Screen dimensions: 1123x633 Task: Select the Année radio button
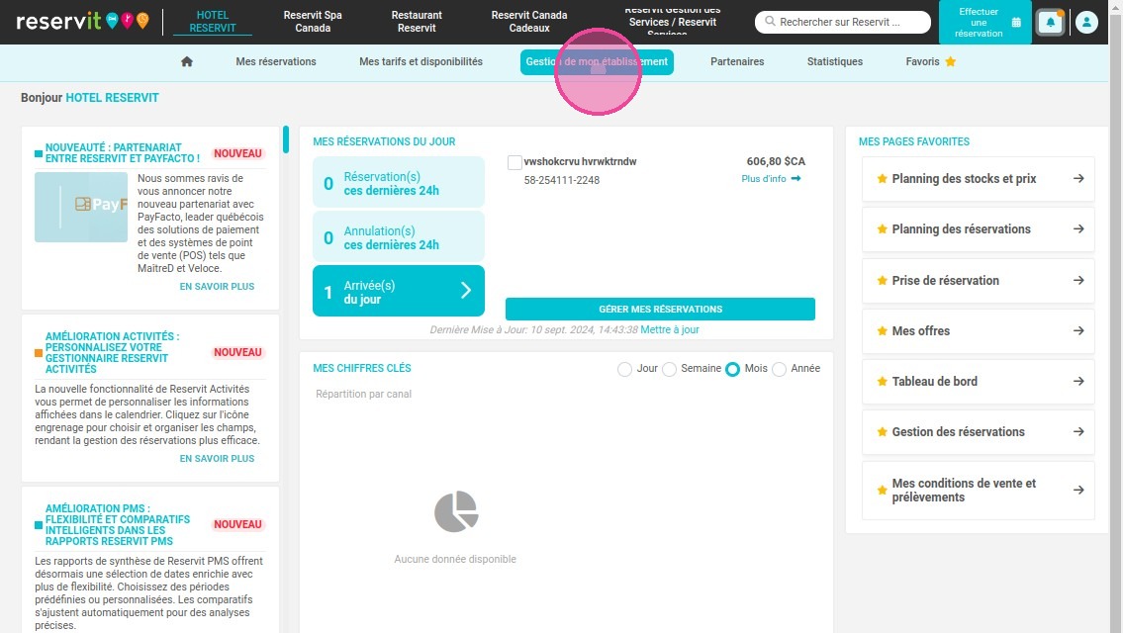tap(780, 369)
